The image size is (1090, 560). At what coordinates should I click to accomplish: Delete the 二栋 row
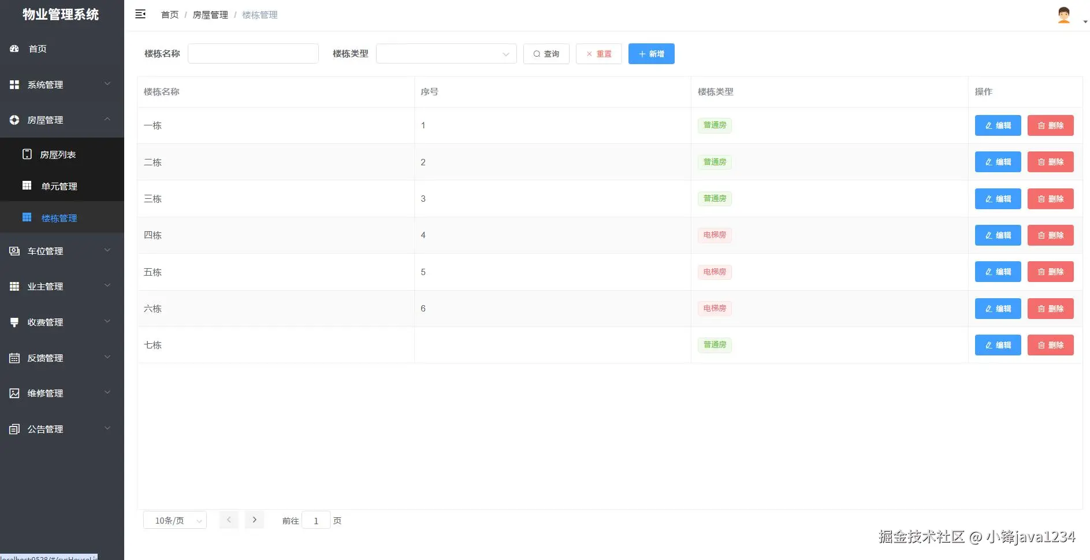1050,162
